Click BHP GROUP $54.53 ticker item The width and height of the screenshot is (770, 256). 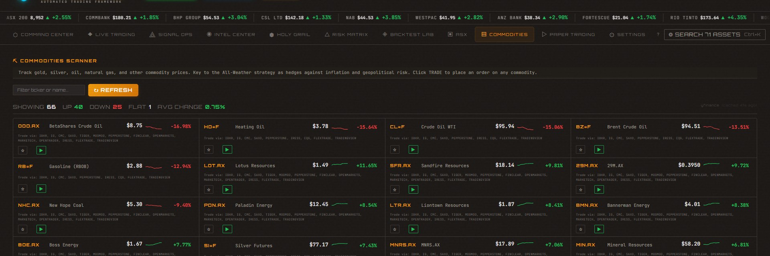(x=210, y=18)
